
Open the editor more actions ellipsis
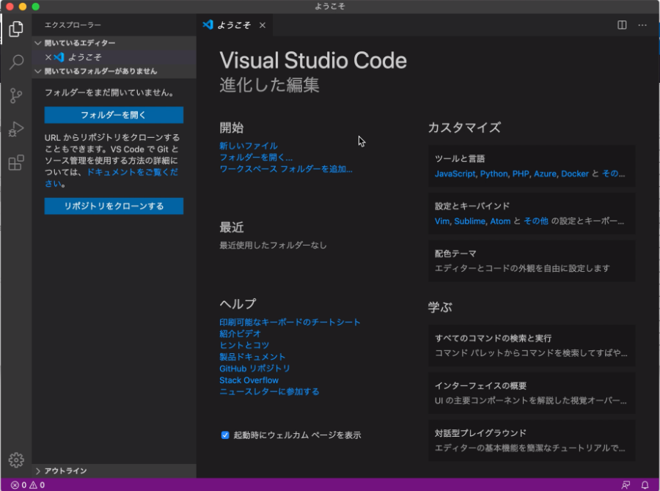click(642, 25)
